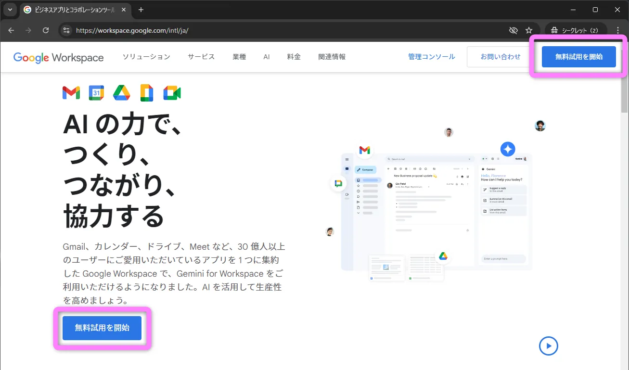
Task: Click the small avatar above the Gmail mockup
Action: click(449, 132)
